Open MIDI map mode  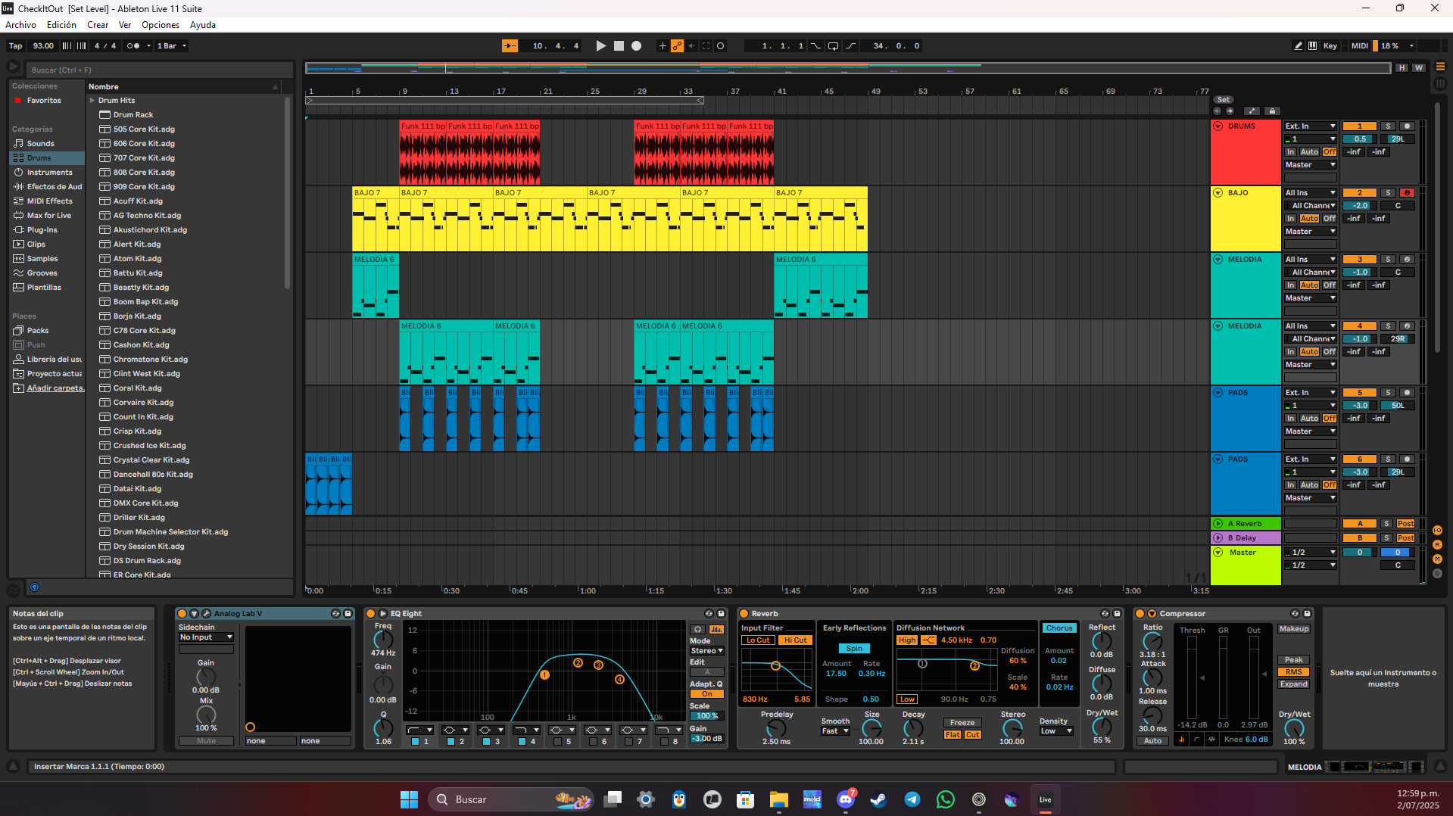click(x=1359, y=46)
